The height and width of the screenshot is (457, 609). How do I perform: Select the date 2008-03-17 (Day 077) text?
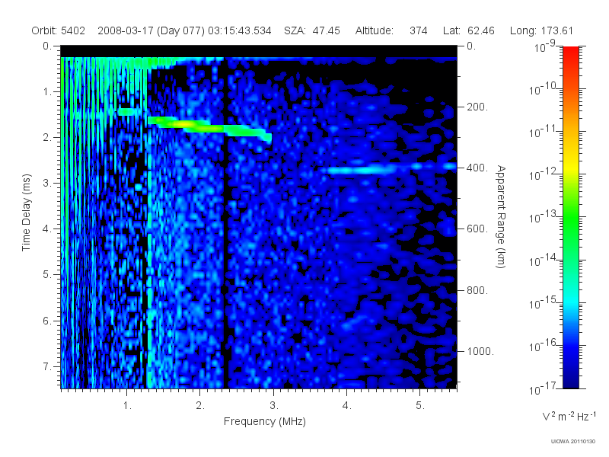151,30
